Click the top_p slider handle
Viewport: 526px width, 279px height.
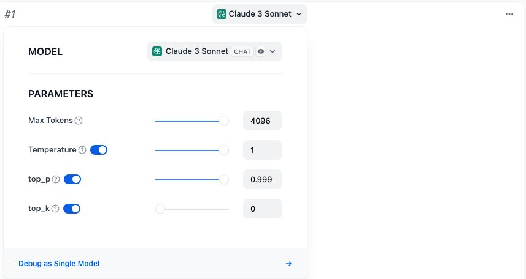[x=224, y=180]
